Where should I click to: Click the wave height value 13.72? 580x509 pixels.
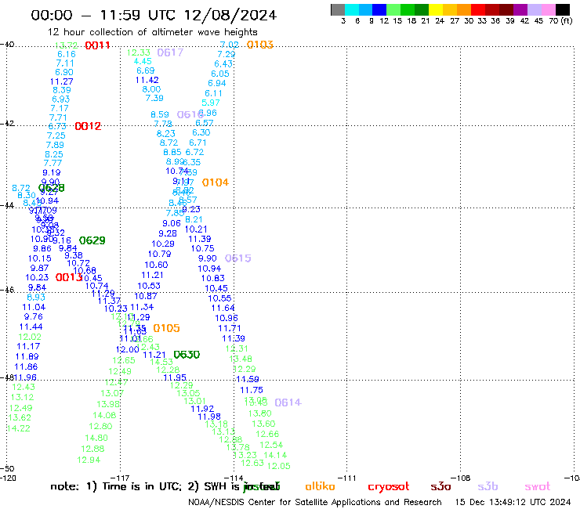tap(66, 45)
